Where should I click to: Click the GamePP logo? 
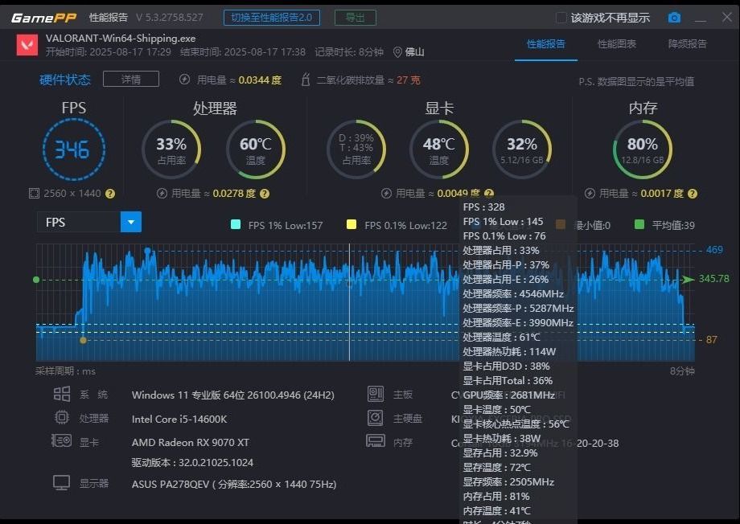pyautogui.click(x=43, y=18)
